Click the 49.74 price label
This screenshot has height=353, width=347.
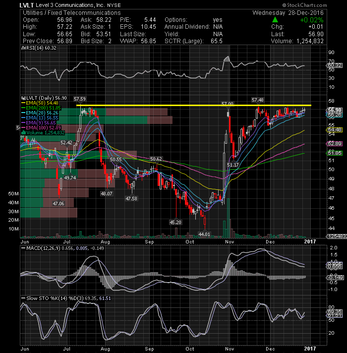[70, 177]
